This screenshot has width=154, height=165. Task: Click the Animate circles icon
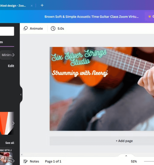point(25,29)
